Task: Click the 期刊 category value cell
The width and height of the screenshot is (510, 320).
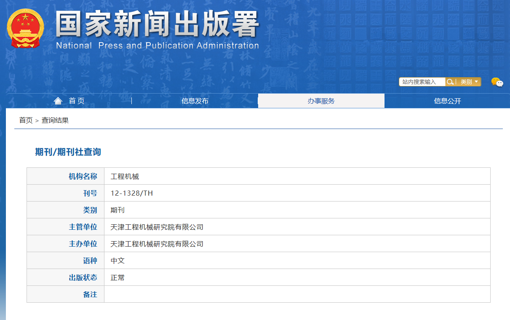Action: point(297,210)
